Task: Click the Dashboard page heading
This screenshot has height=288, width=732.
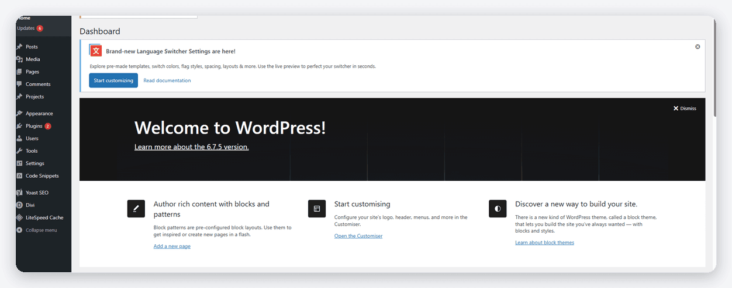Action: point(100,31)
